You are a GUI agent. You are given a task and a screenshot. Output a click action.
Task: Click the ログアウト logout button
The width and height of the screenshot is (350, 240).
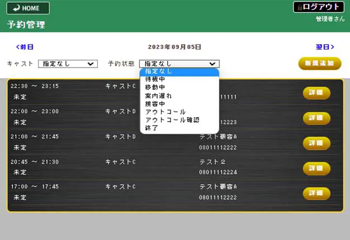click(x=319, y=7)
